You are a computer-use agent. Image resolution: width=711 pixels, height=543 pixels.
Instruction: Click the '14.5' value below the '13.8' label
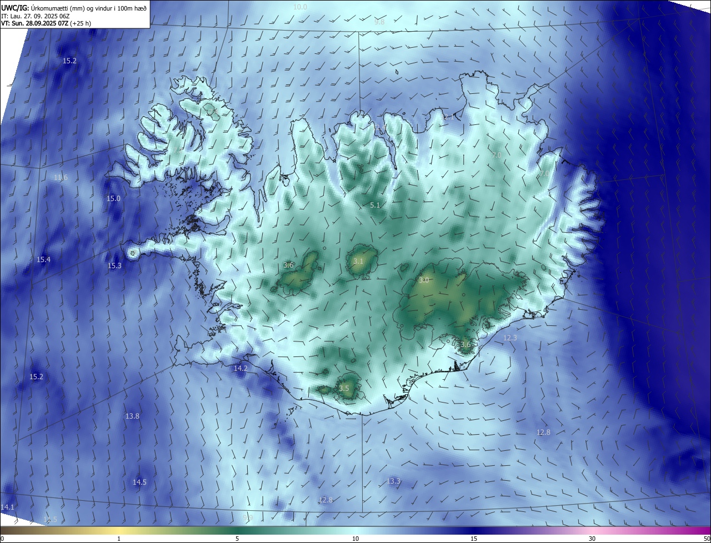[x=139, y=482]
